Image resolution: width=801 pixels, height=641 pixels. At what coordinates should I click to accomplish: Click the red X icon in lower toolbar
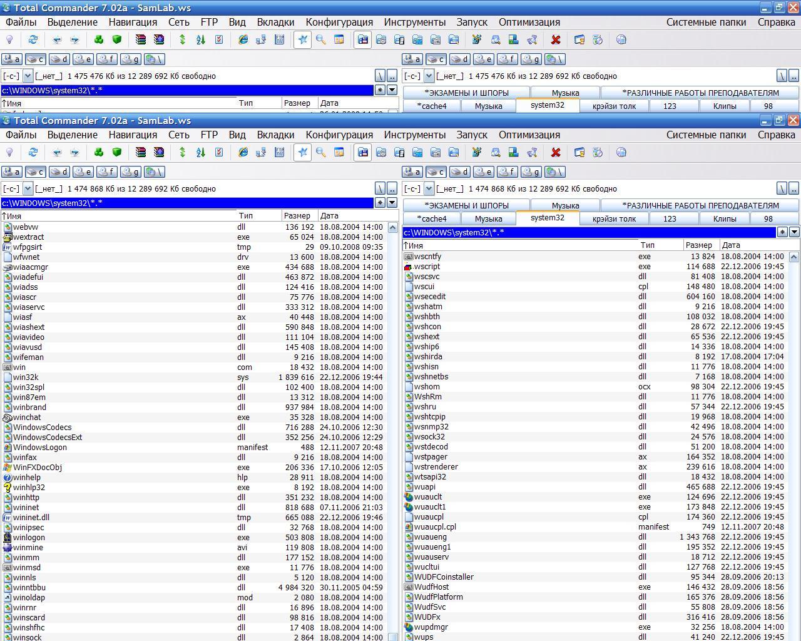555,152
